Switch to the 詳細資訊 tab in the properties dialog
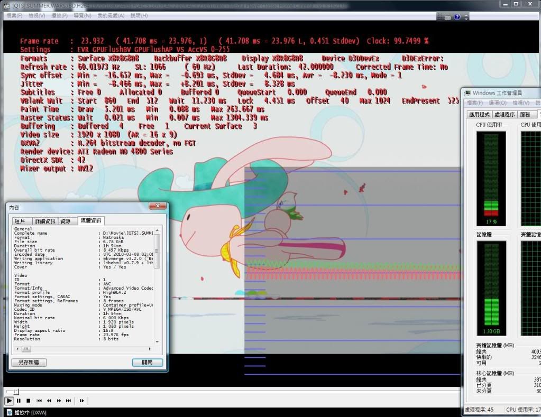The width and height of the screenshot is (541, 417). (x=45, y=221)
